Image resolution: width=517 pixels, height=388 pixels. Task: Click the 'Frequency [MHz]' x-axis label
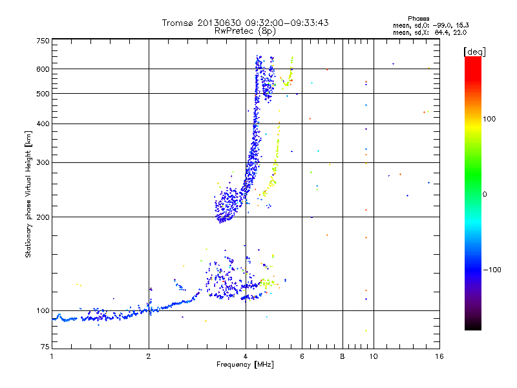tap(245, 365)
